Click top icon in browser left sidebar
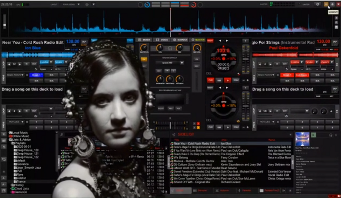The height and width of the screenshot is (198, 341). click(4, 134)
